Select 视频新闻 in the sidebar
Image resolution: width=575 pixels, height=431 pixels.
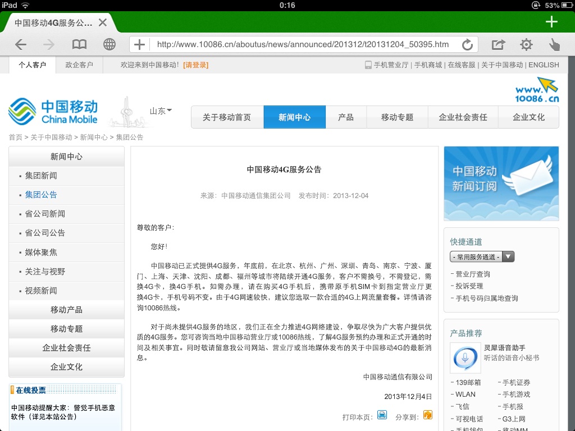[40, 291]
